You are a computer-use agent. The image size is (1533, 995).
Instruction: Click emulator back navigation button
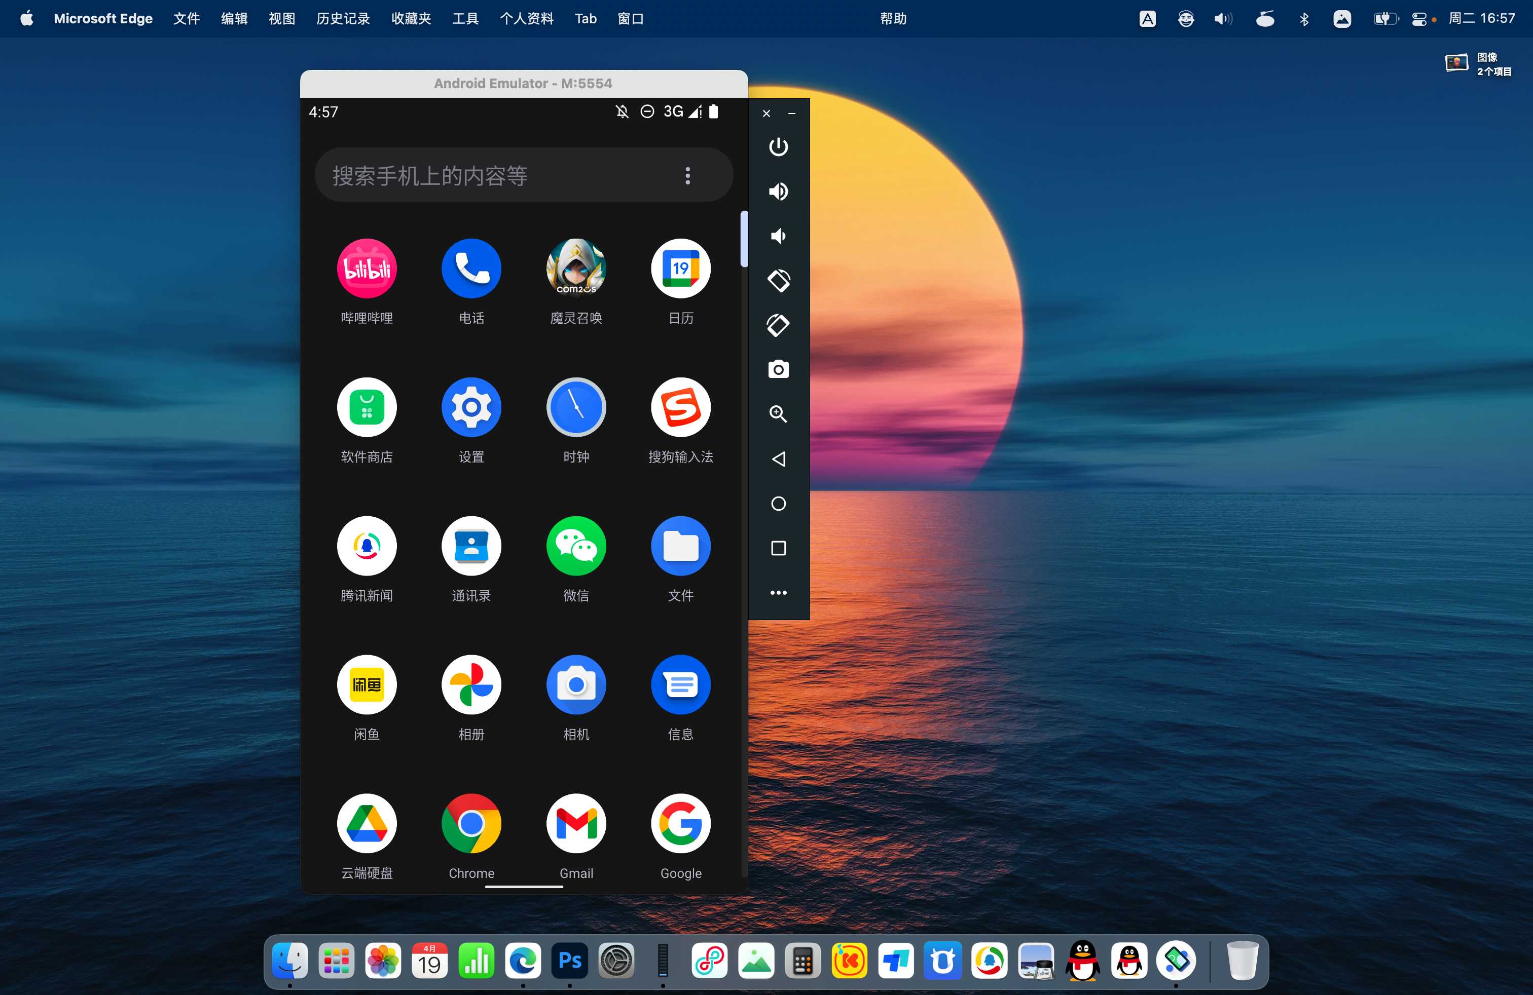(779, 458)
